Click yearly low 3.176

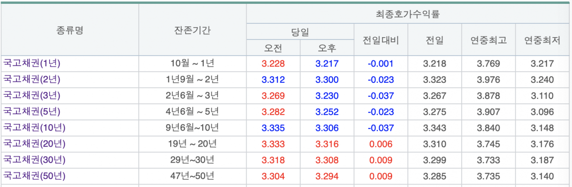coord(542,144)
